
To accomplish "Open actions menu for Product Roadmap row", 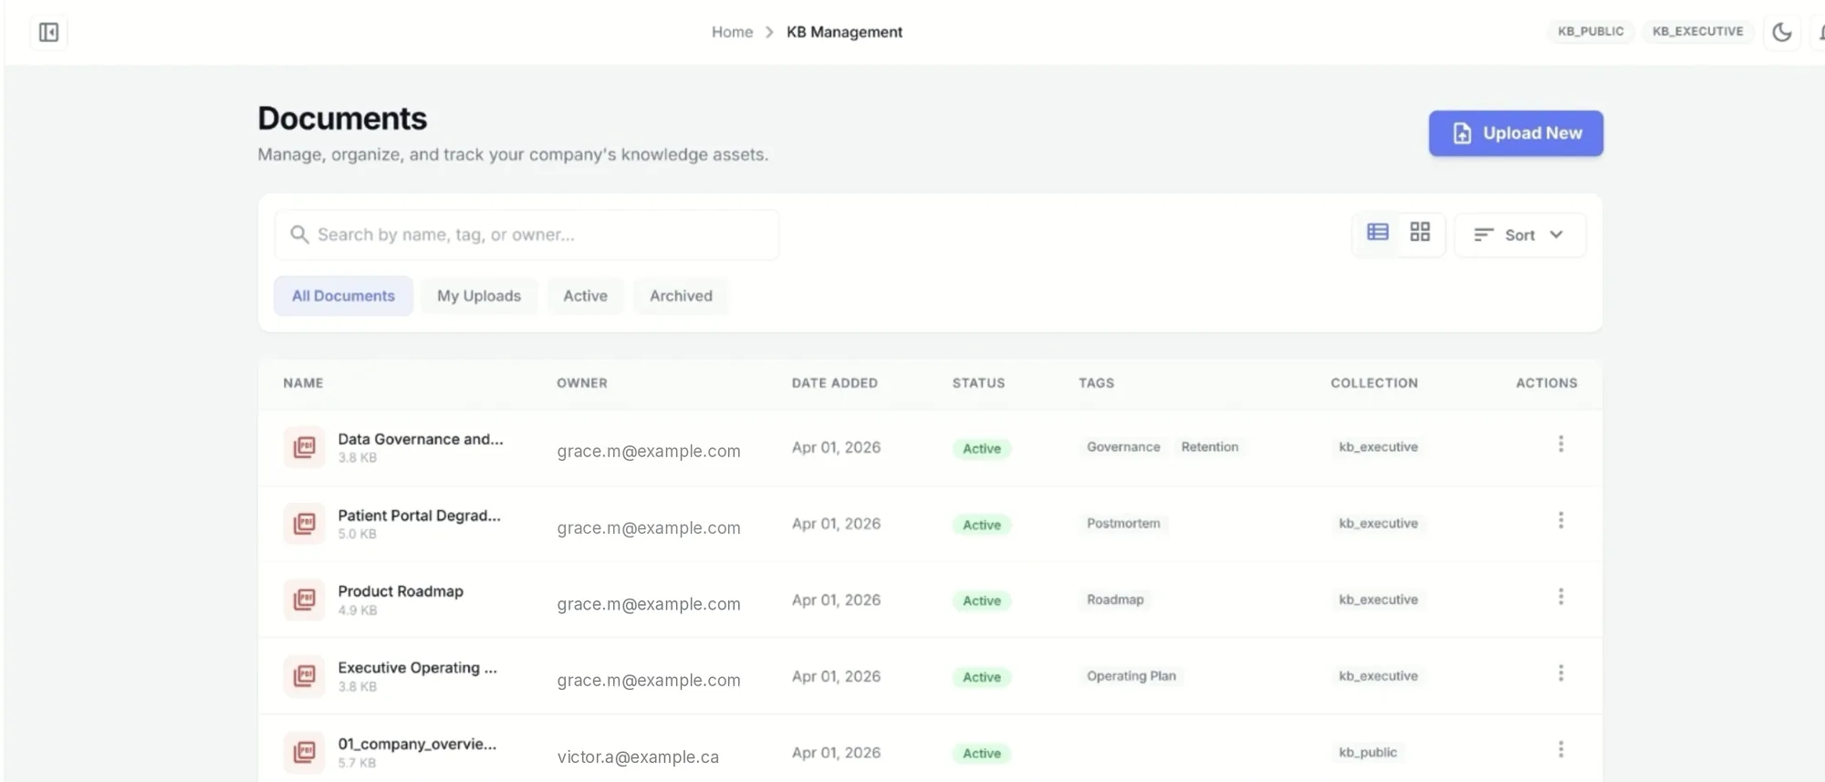I will [1560, 597].
